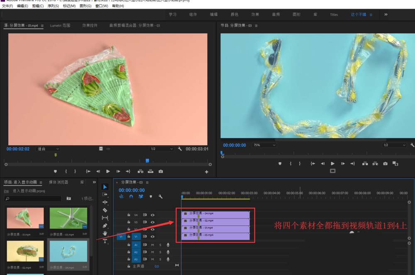The height and width of the screenshot is (275, 415).
Task: Toggle the lock on track V3
Action: [x=128, y=222]
